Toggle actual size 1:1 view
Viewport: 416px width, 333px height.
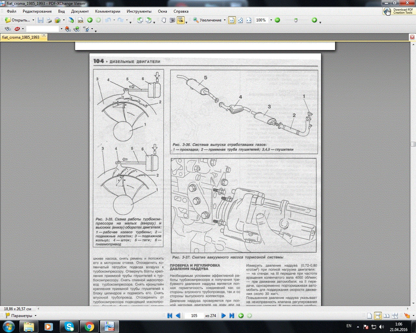coord(232,20)
